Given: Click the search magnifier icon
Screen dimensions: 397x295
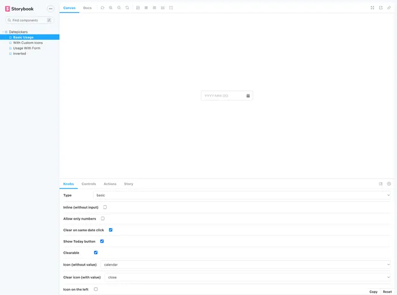Looking at the screenshot, I should (x=9, y=20).
